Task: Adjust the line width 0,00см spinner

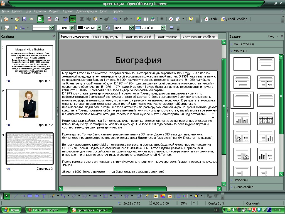Action: [x=72, y=28]
